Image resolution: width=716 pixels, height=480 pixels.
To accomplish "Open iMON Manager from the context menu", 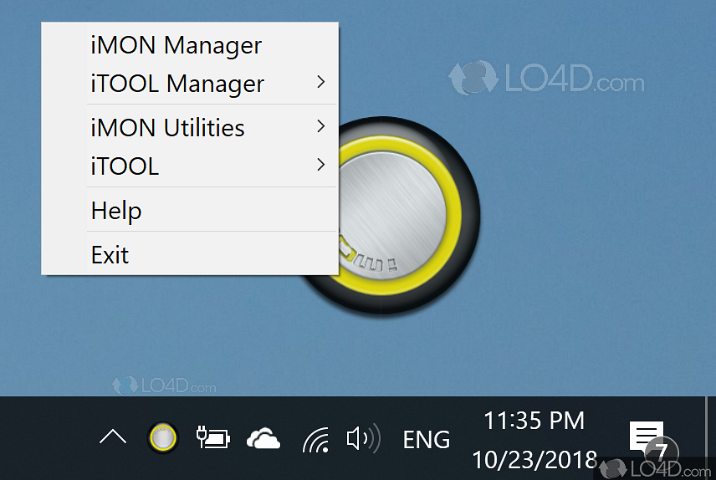I will pyautogui.click(x=190, y=45).
